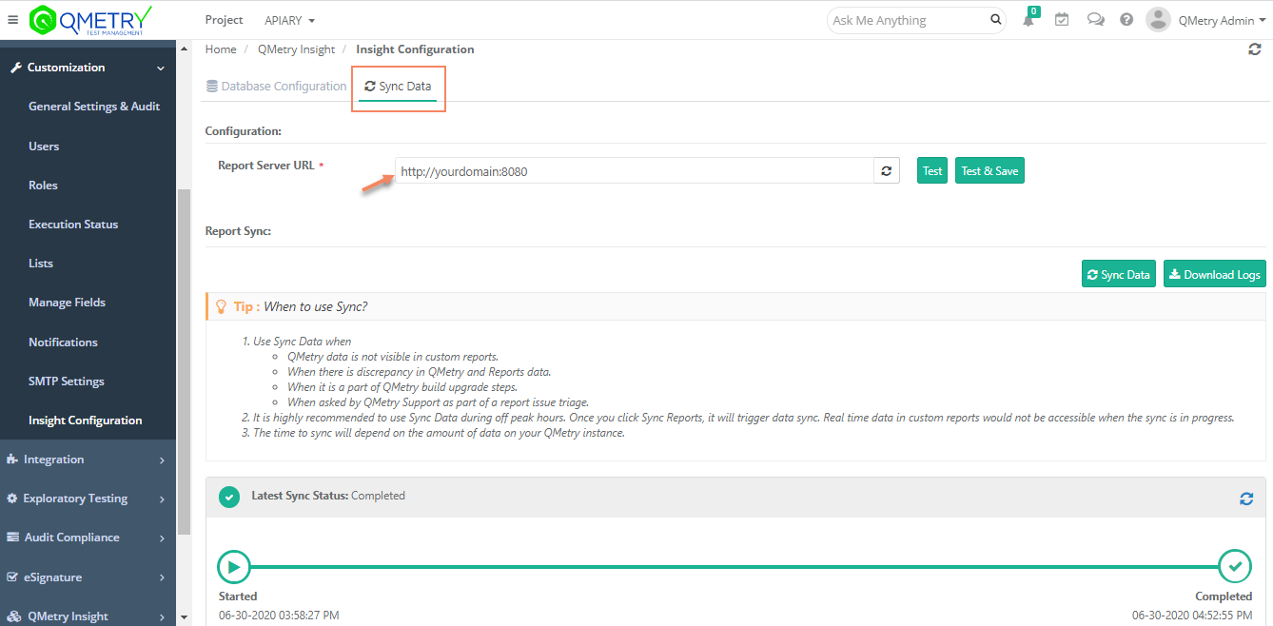Open the hamburger navigation menu

12,19
